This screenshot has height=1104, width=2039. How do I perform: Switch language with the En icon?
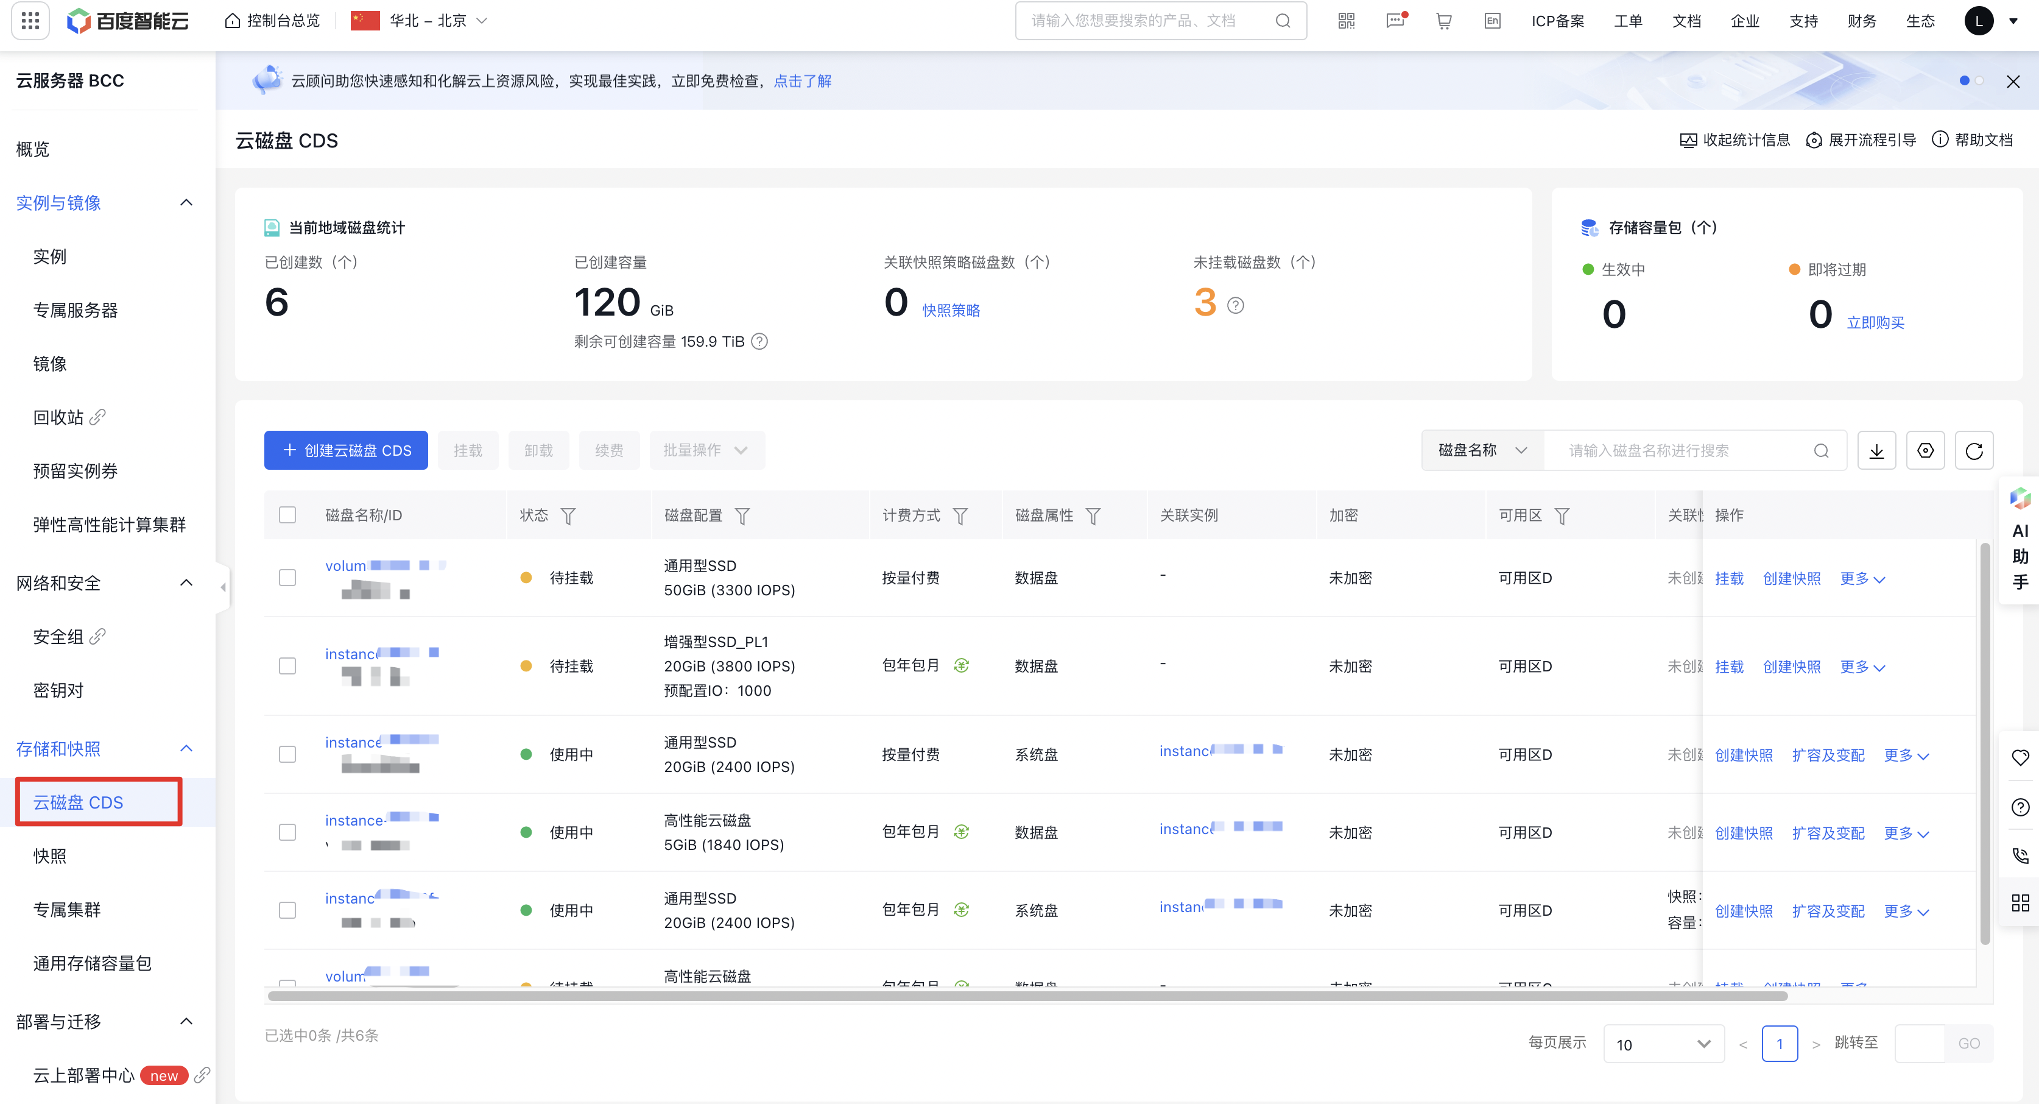pos(1492,21)
